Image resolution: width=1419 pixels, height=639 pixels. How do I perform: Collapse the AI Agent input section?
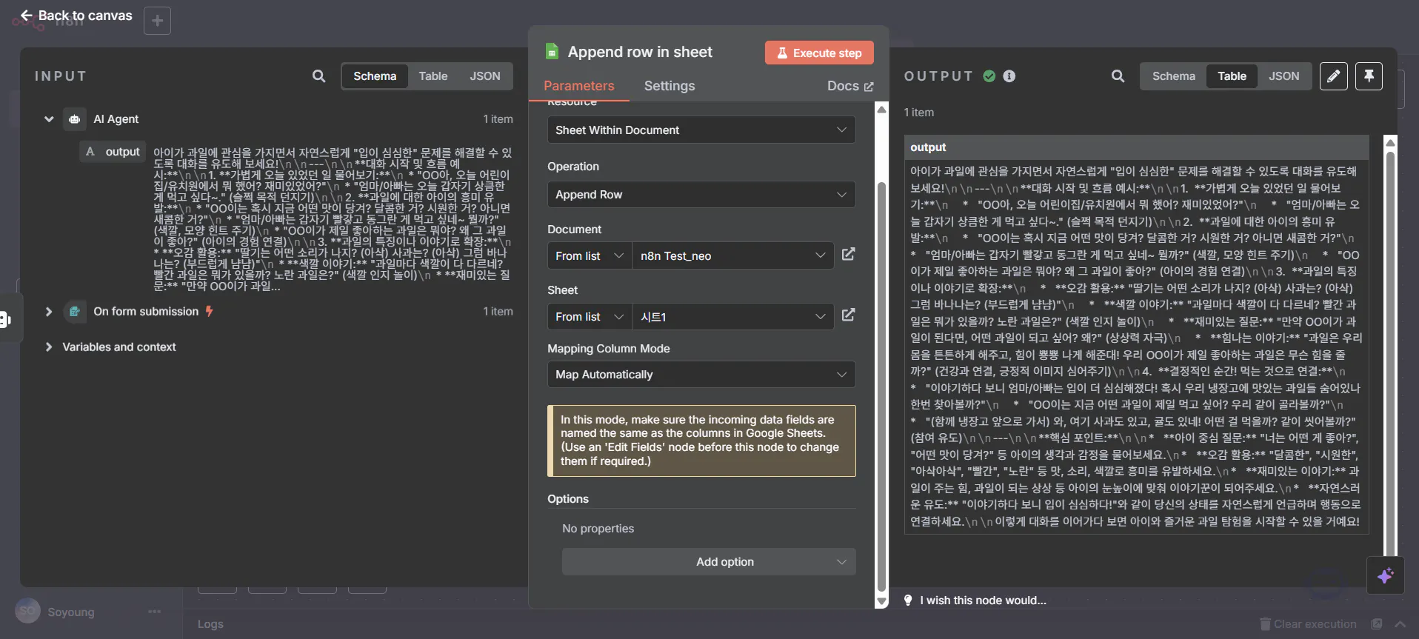click(49, 118)
